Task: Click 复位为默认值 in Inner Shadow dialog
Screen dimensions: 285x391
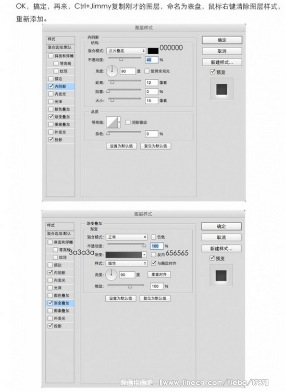Action: [155, 146]
